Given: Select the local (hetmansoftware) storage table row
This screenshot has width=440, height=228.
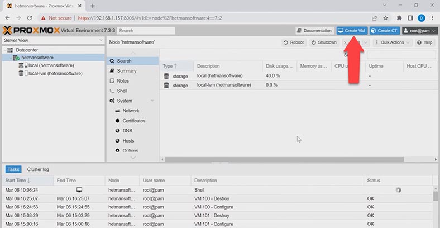Looking at the screenshot, I should [299, 76].
